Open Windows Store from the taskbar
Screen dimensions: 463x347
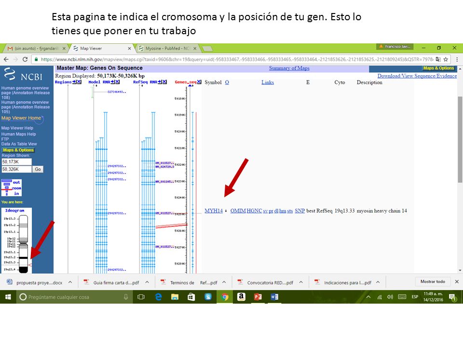[191, 297]
